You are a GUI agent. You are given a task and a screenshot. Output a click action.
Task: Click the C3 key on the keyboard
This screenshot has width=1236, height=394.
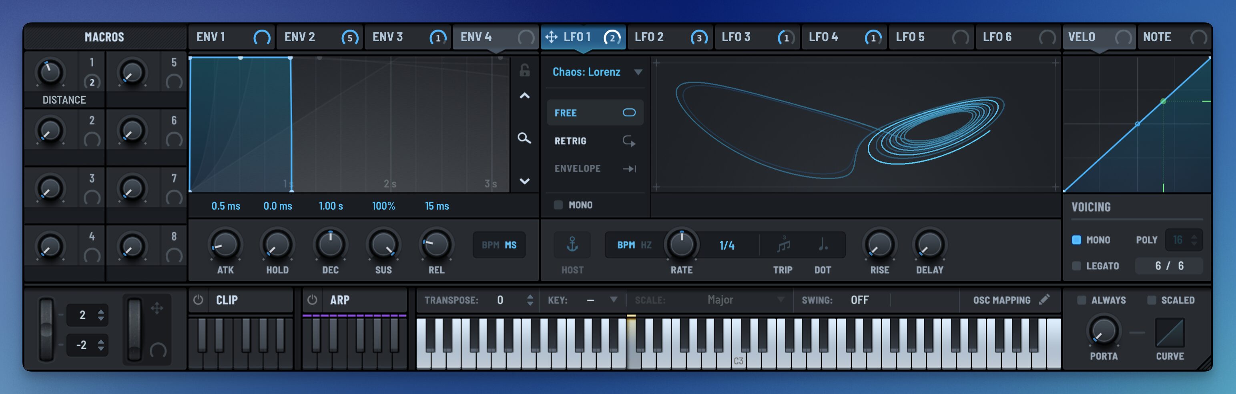point(738,344)
